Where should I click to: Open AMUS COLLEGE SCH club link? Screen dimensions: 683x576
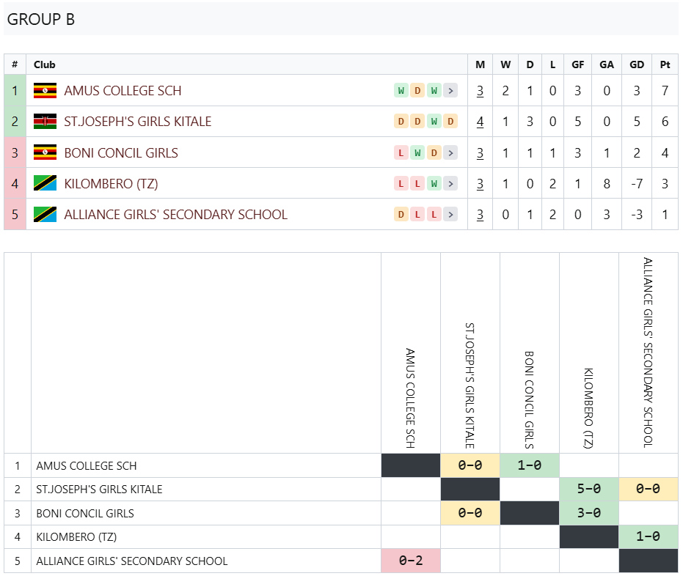click(123, 90)
